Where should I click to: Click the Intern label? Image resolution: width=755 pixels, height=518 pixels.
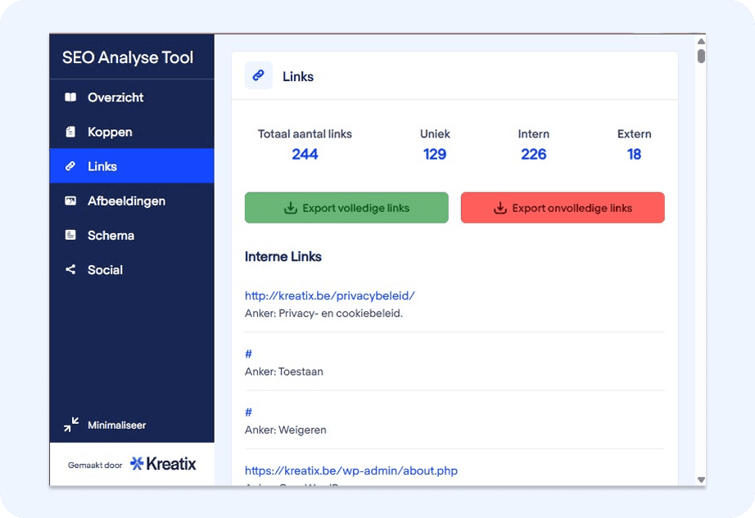click(x=534, y=133)
